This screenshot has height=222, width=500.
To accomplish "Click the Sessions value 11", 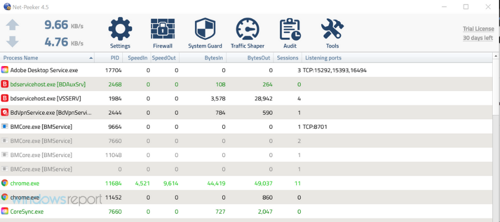I will coord(298,183).
